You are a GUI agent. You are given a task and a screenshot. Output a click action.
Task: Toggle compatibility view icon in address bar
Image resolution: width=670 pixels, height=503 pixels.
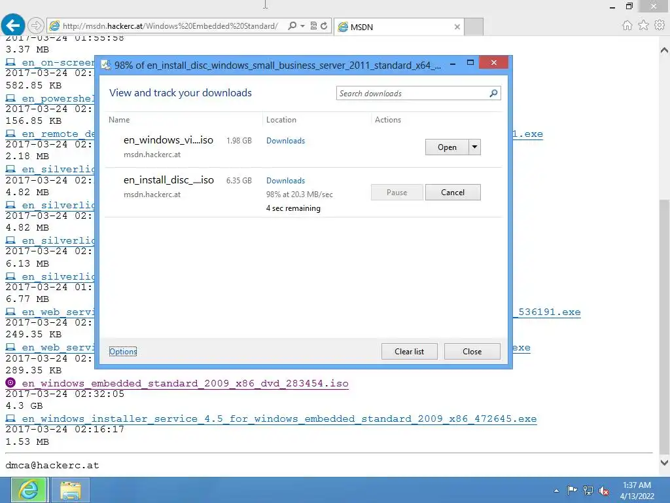coord(313,26)
